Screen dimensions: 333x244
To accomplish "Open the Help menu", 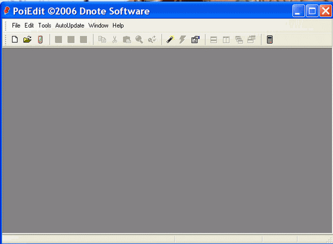I will coord(118,25).
